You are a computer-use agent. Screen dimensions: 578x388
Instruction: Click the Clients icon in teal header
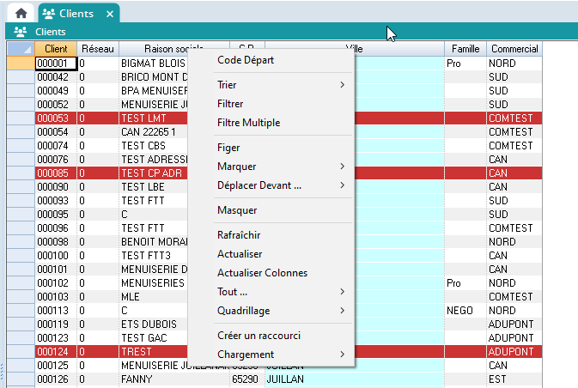[x=21, y=32]
